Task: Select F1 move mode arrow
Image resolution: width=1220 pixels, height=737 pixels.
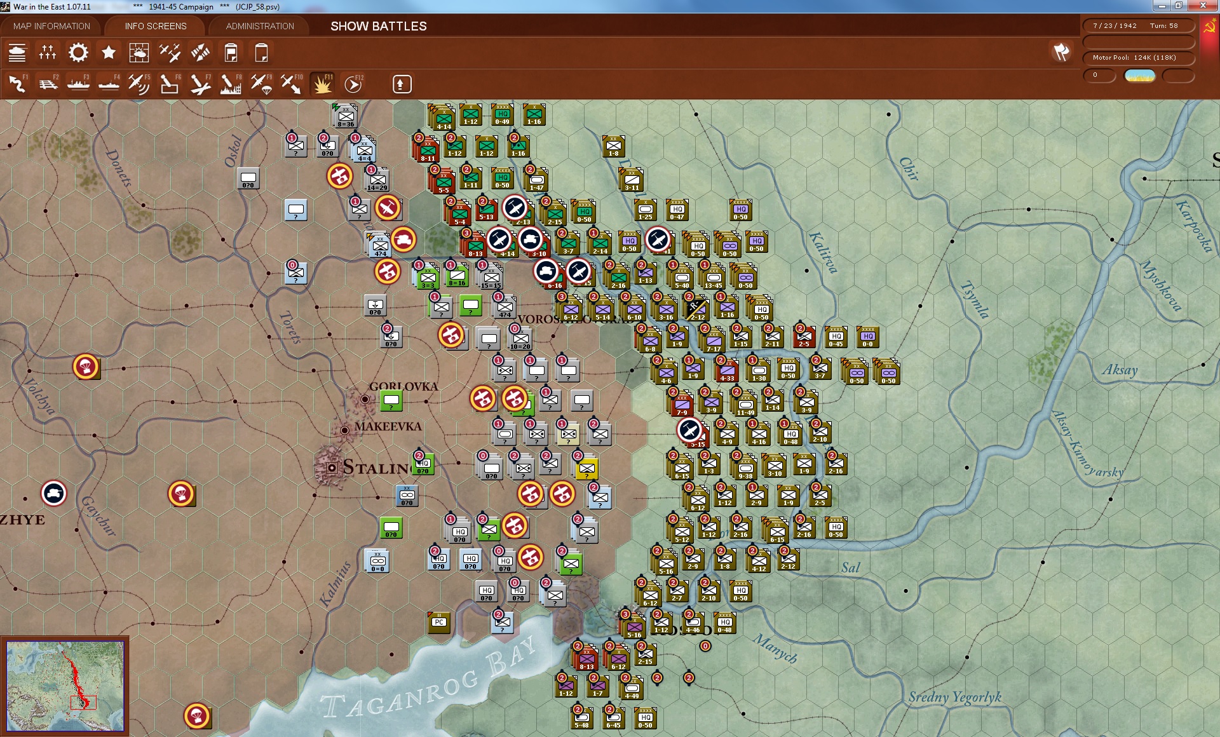Action: pyautogui.click(x=17, y=84)
